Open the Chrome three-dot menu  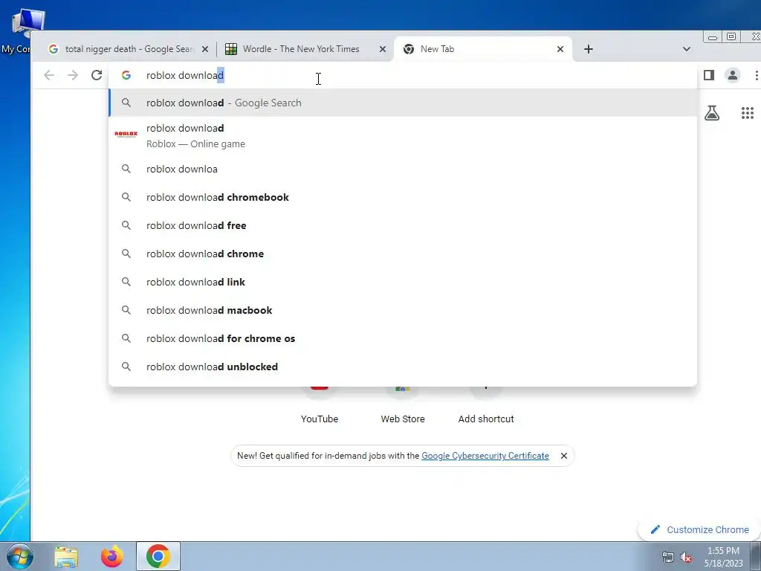[x=756, y=75]
